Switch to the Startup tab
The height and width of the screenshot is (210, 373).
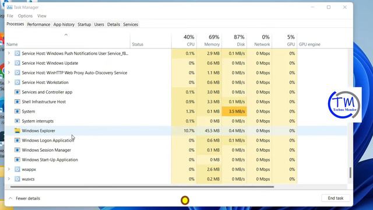coord(84,24)
